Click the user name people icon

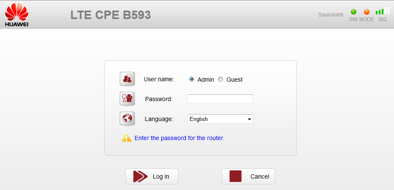tap(127, 79)
